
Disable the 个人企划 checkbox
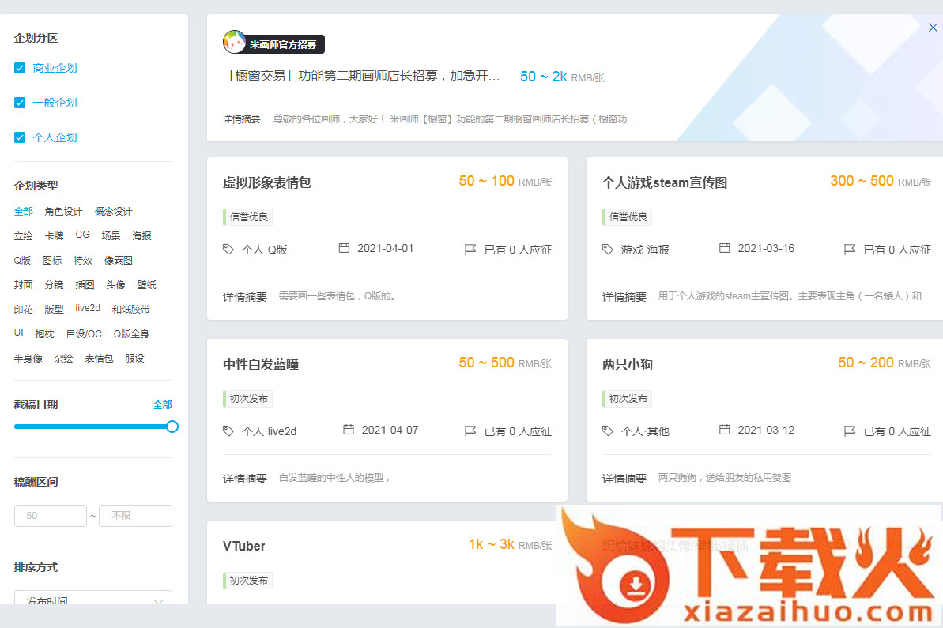click(20, 137)
